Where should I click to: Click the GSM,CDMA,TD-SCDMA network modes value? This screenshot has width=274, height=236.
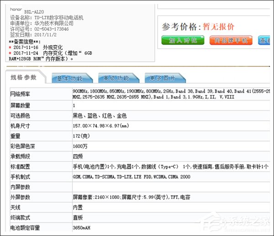point(132,177)
